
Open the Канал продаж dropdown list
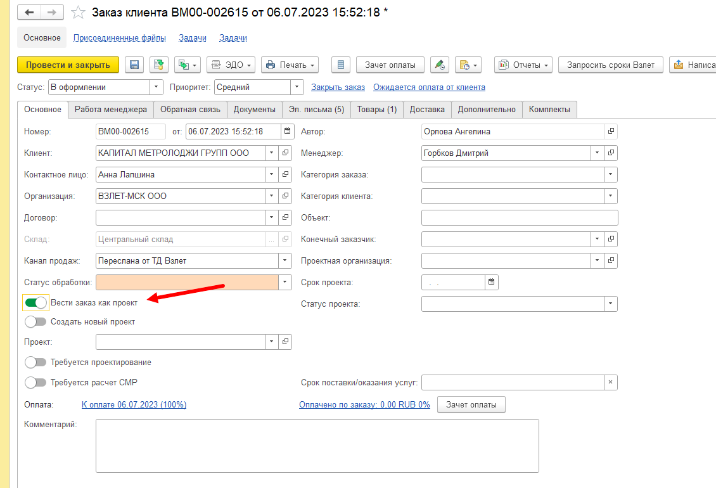(x=285, y=261)
